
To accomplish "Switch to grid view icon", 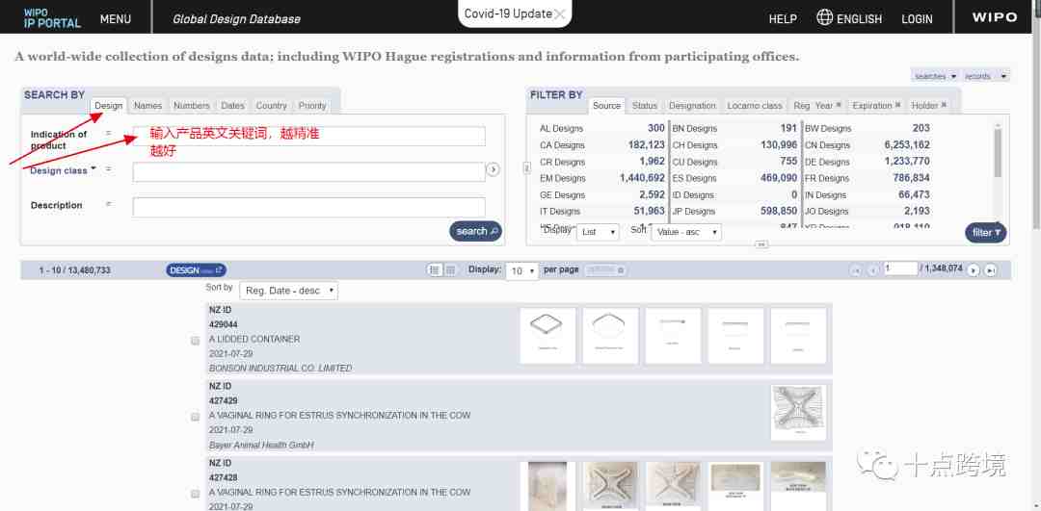I will click(x=450, y=270).
